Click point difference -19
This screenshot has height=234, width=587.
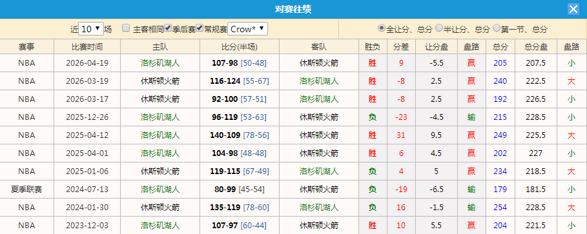click(401, 189)
